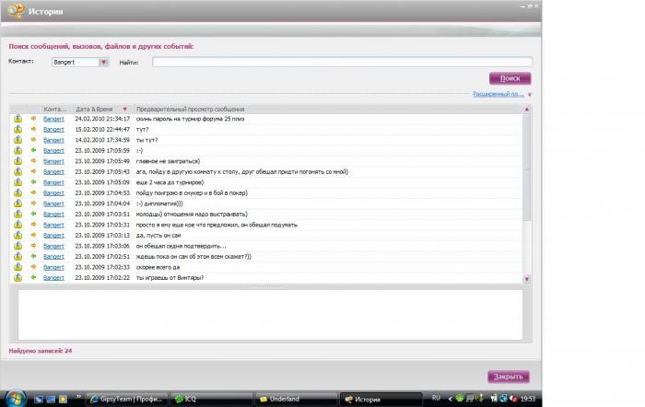Click RU language indicator in taskbar
Viewport: 645px width, 407px height.
(x=436, y=399)
